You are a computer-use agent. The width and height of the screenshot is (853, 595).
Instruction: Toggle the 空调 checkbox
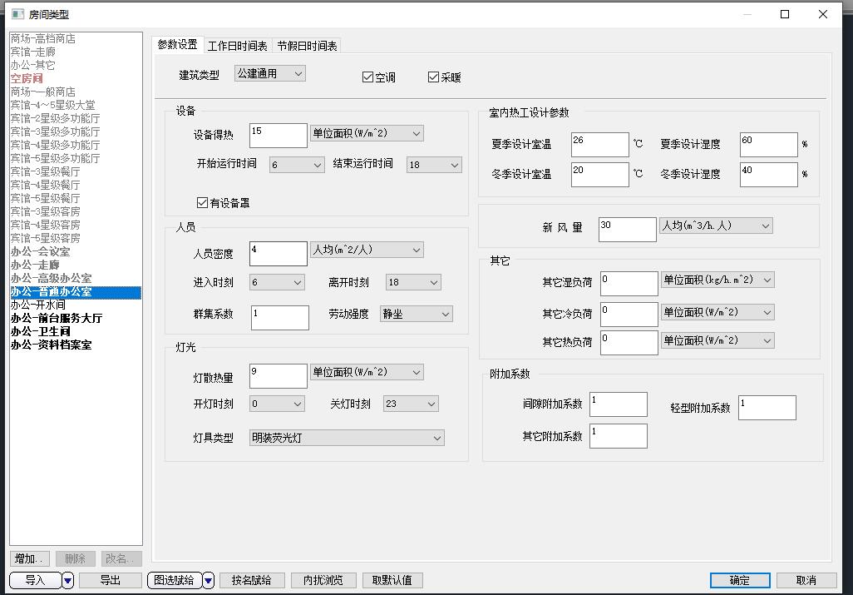pyautogui.click(x=368, y=77)
